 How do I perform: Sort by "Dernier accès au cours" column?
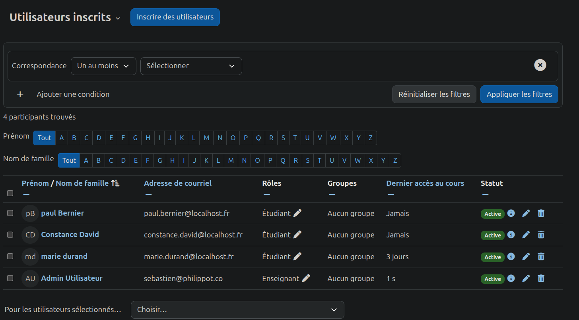[425, 183]
